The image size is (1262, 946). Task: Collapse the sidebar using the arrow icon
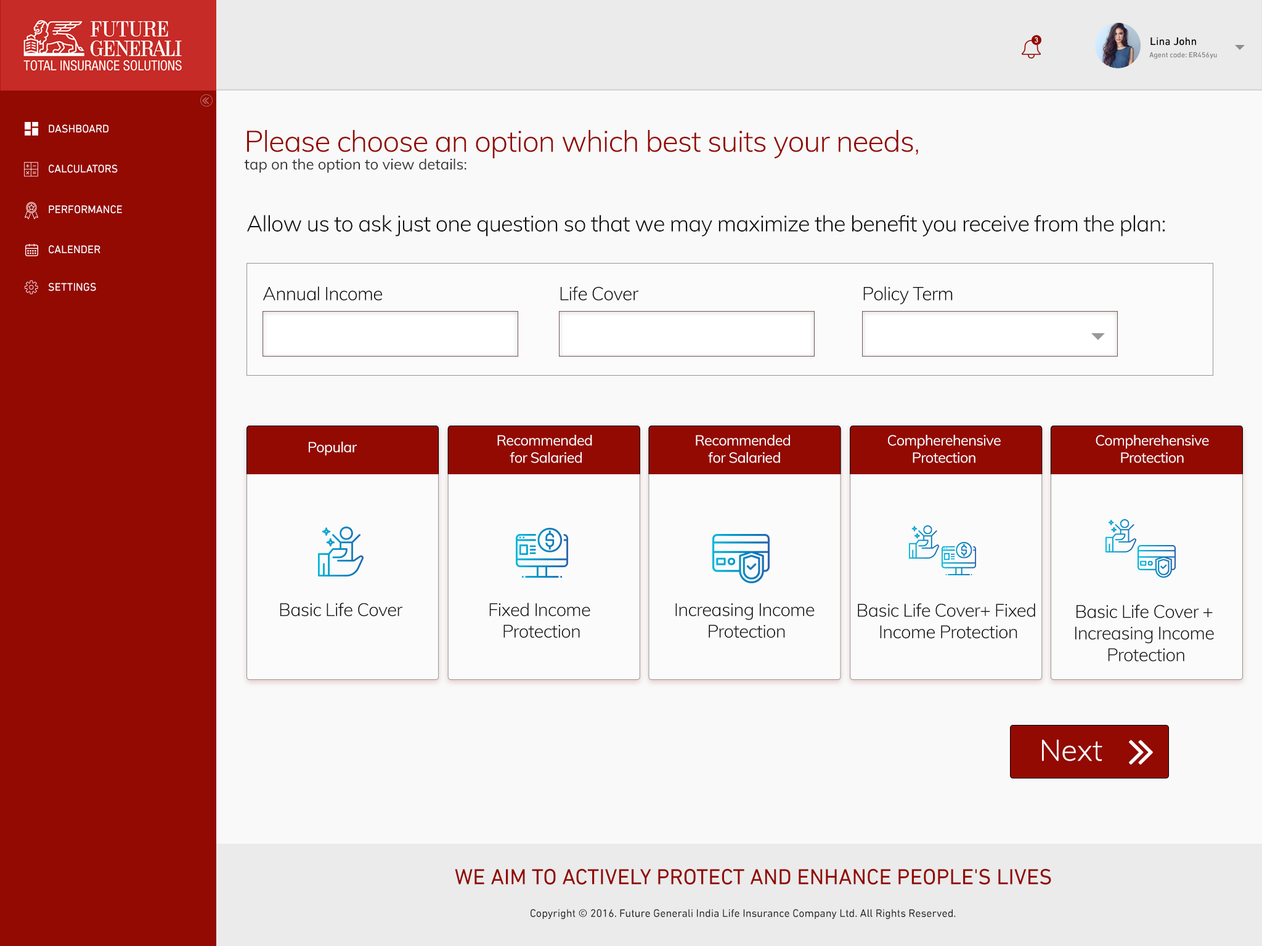click(x=206, y=100)
